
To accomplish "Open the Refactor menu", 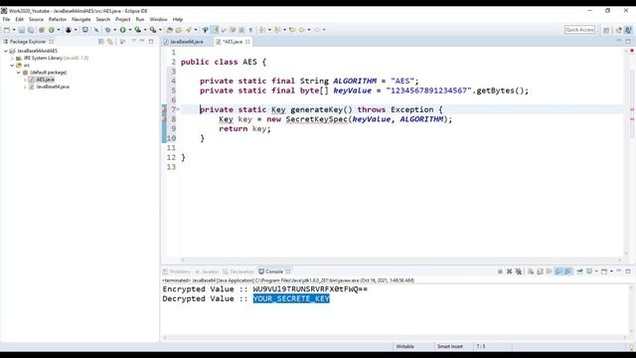I will pyautogui.click(x=58, y=19).
